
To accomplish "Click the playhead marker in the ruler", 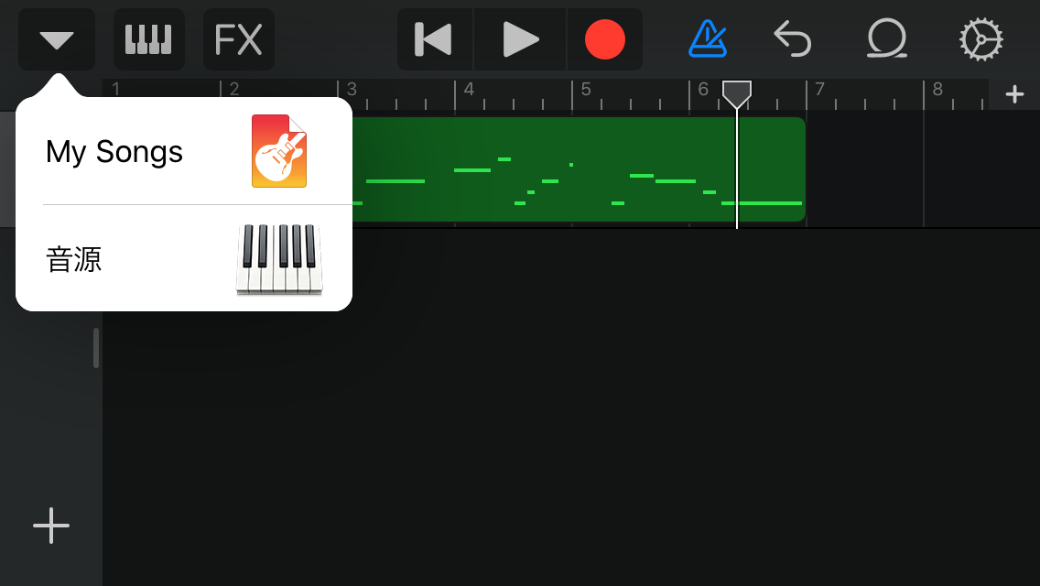I will [736, 94].
